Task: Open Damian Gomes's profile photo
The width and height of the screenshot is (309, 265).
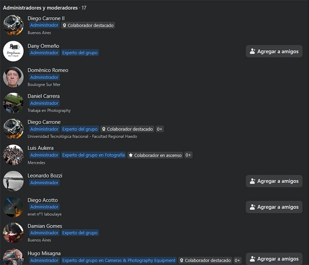Action: pyautogui.click(x=13, y=233)
